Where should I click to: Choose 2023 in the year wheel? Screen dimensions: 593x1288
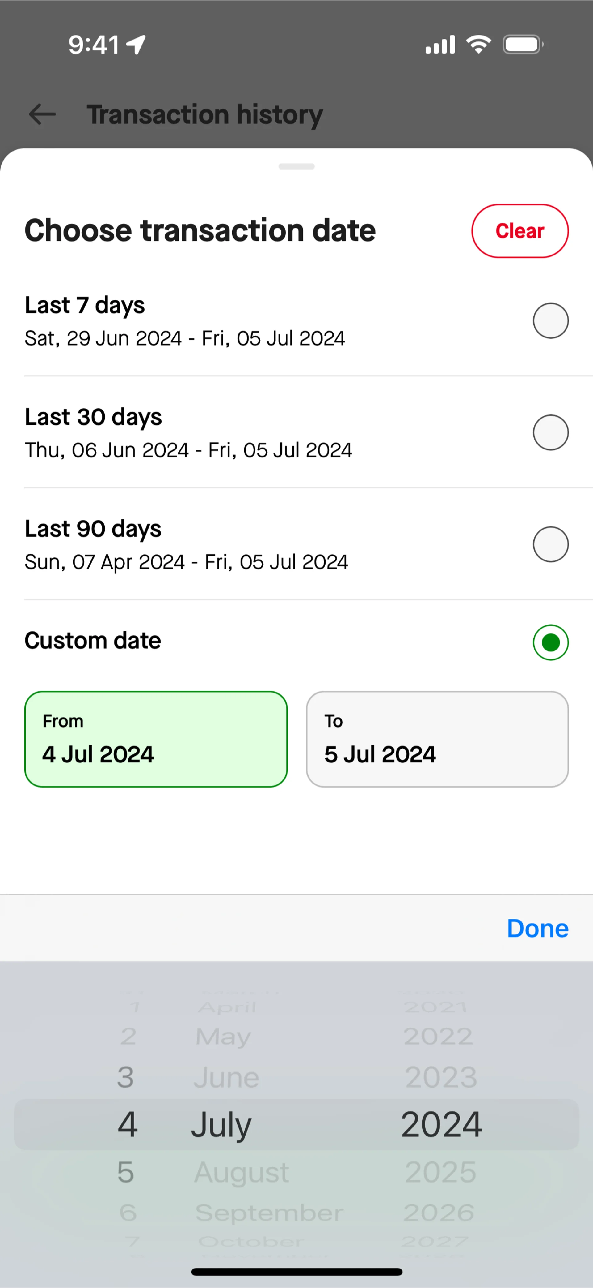(x=441, y=1077)
